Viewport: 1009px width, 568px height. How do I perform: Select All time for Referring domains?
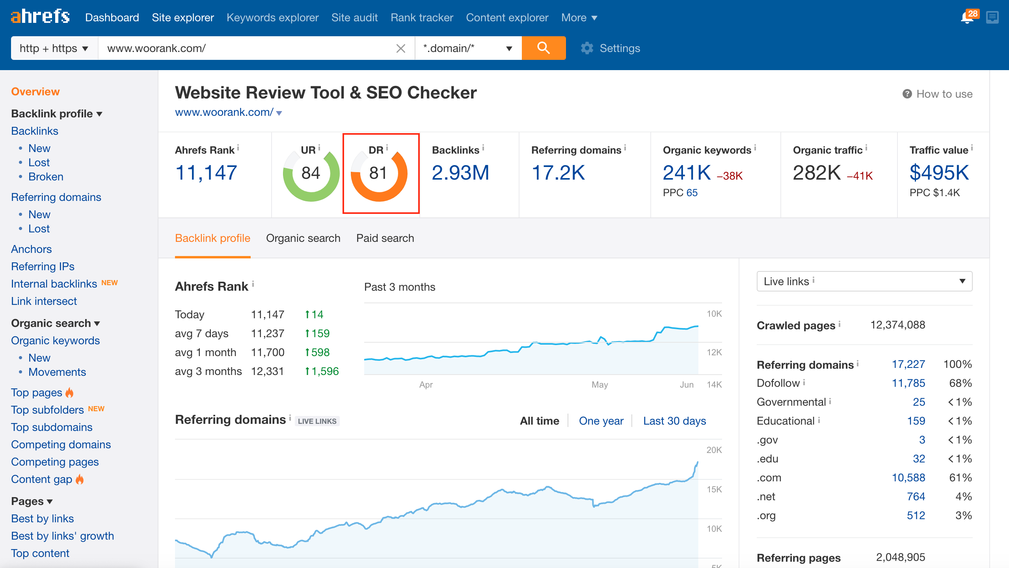pos(540,421)
